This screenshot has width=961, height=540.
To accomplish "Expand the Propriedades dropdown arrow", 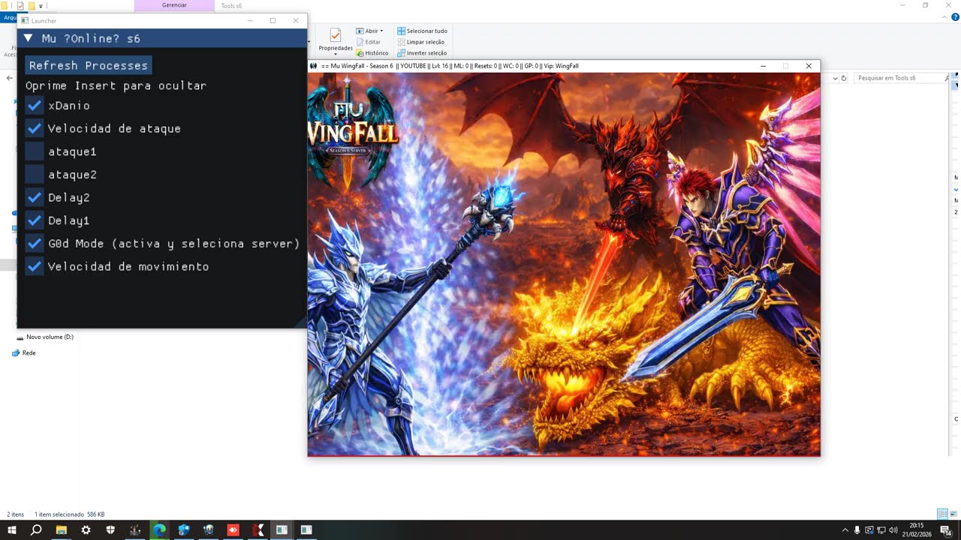I will coord(336,55).
